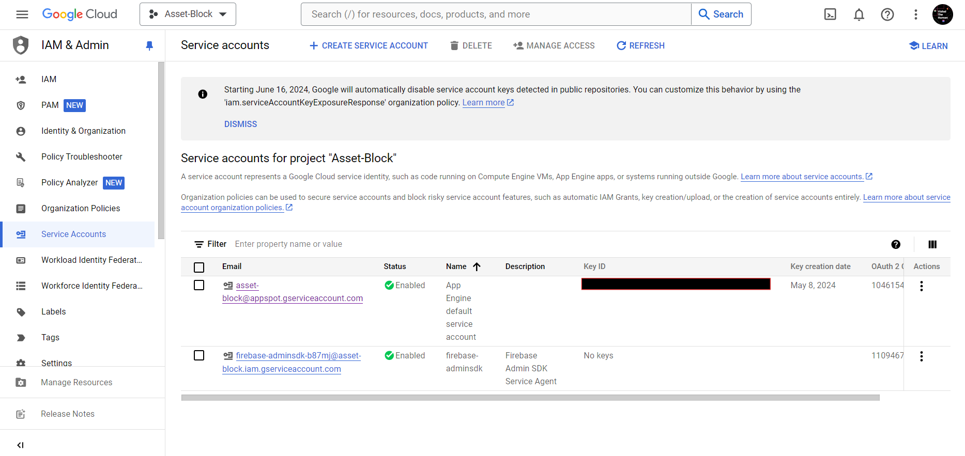Click the Google Cloud logo
Viewport: 965px width, 456px height.
point(80,14)
